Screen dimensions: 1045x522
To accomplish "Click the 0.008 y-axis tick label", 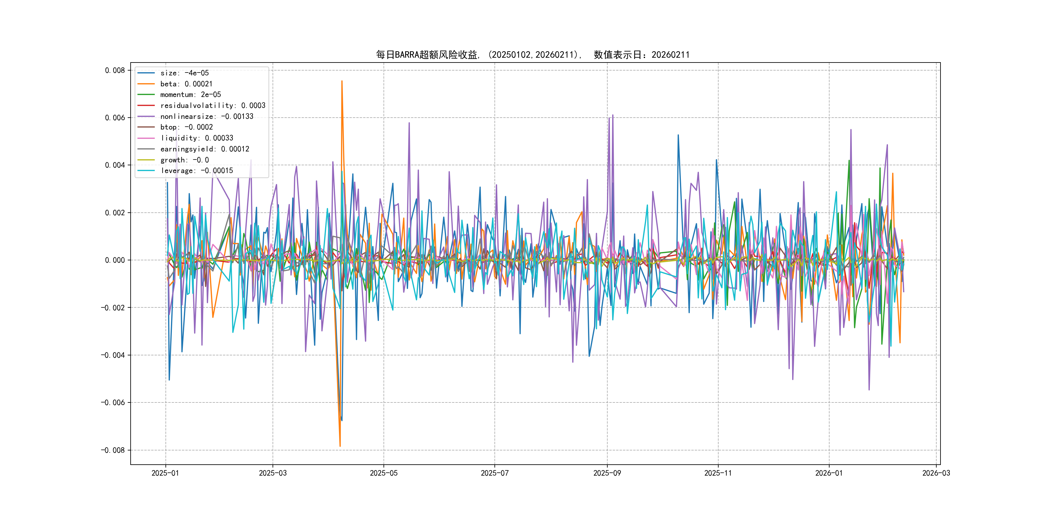I will 115,71.
